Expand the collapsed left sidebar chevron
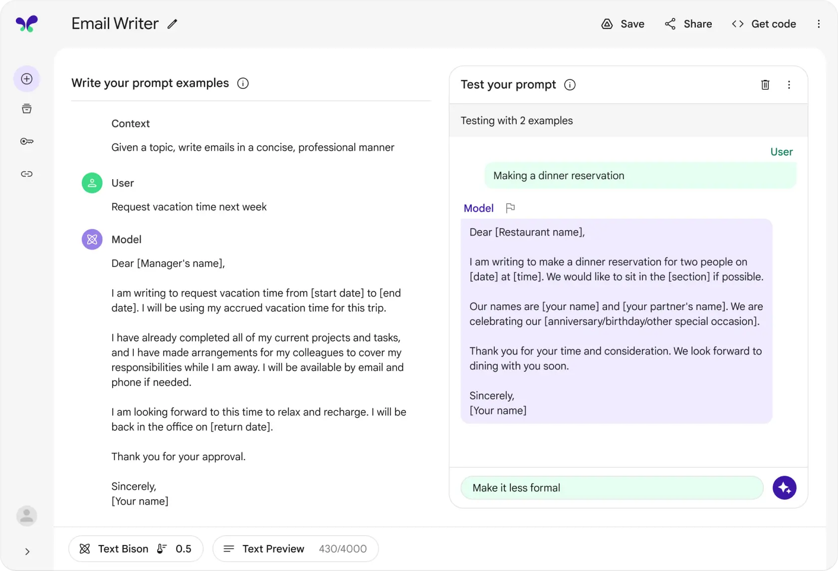This screenshot has width=838, height=571. point(26,552)
